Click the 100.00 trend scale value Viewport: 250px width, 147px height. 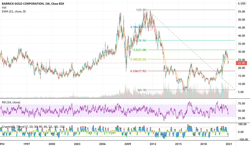[x=242, y=124]
